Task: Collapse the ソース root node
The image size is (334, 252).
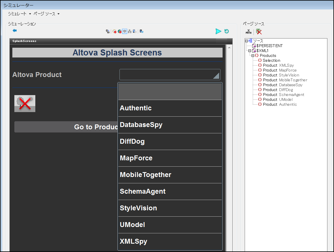Action: point(246,41)
